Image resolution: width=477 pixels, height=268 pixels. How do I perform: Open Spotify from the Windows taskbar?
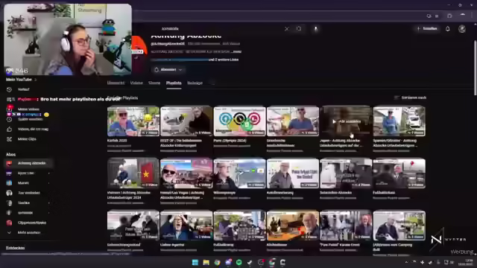(239, 262)
